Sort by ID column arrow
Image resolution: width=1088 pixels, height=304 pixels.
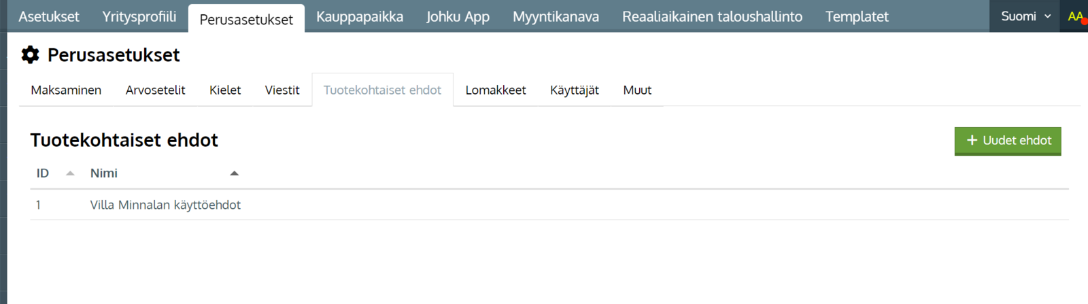pyautogui.click(x=70, y=173)
